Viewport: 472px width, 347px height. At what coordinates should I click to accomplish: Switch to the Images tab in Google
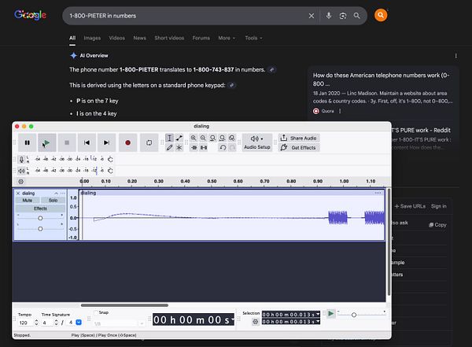(92, 38)
